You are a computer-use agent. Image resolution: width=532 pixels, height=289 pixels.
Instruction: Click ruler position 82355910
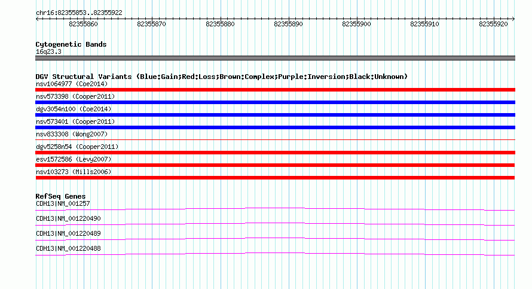[424, 24]
